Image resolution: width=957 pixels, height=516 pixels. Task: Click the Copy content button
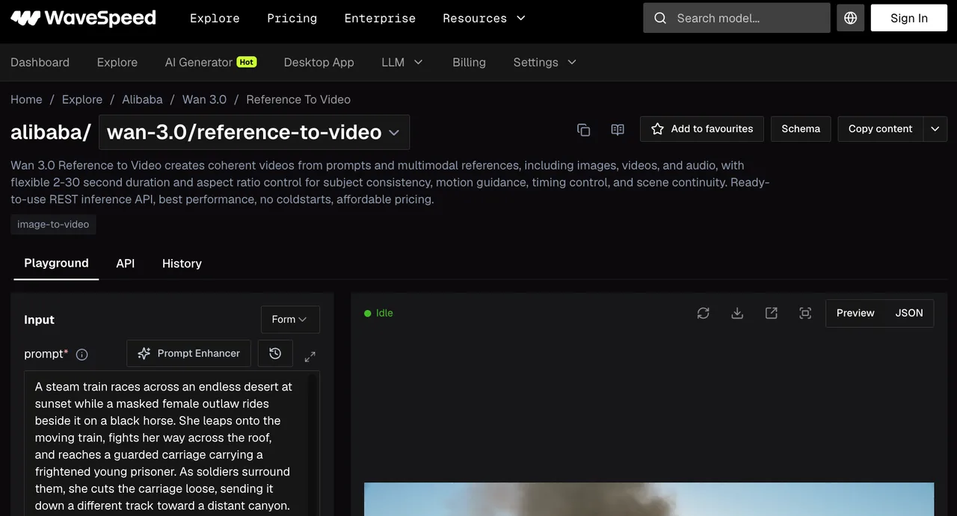tap(880, 128)
